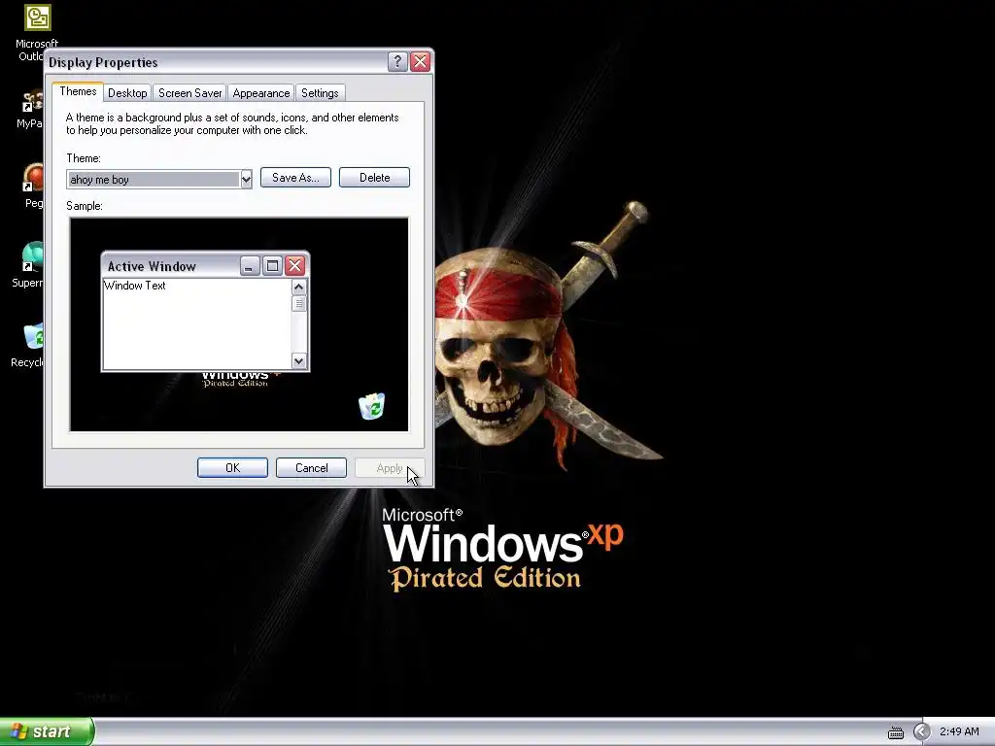The width and height of the screenshot is (995, 746).
Task: Click sample window maximize button
Action: (272, 266)
